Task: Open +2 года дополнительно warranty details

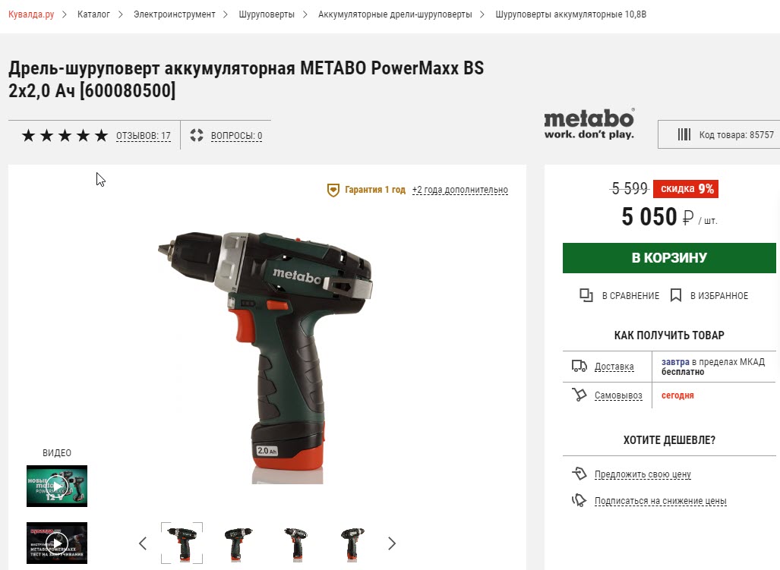Action: 460,190
